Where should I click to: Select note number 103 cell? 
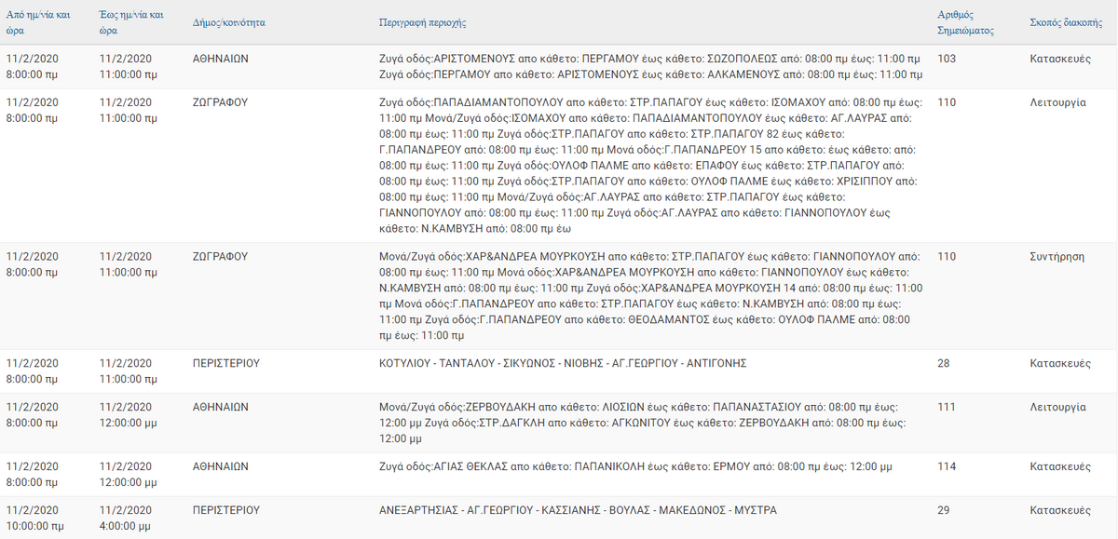coord(947,59)
